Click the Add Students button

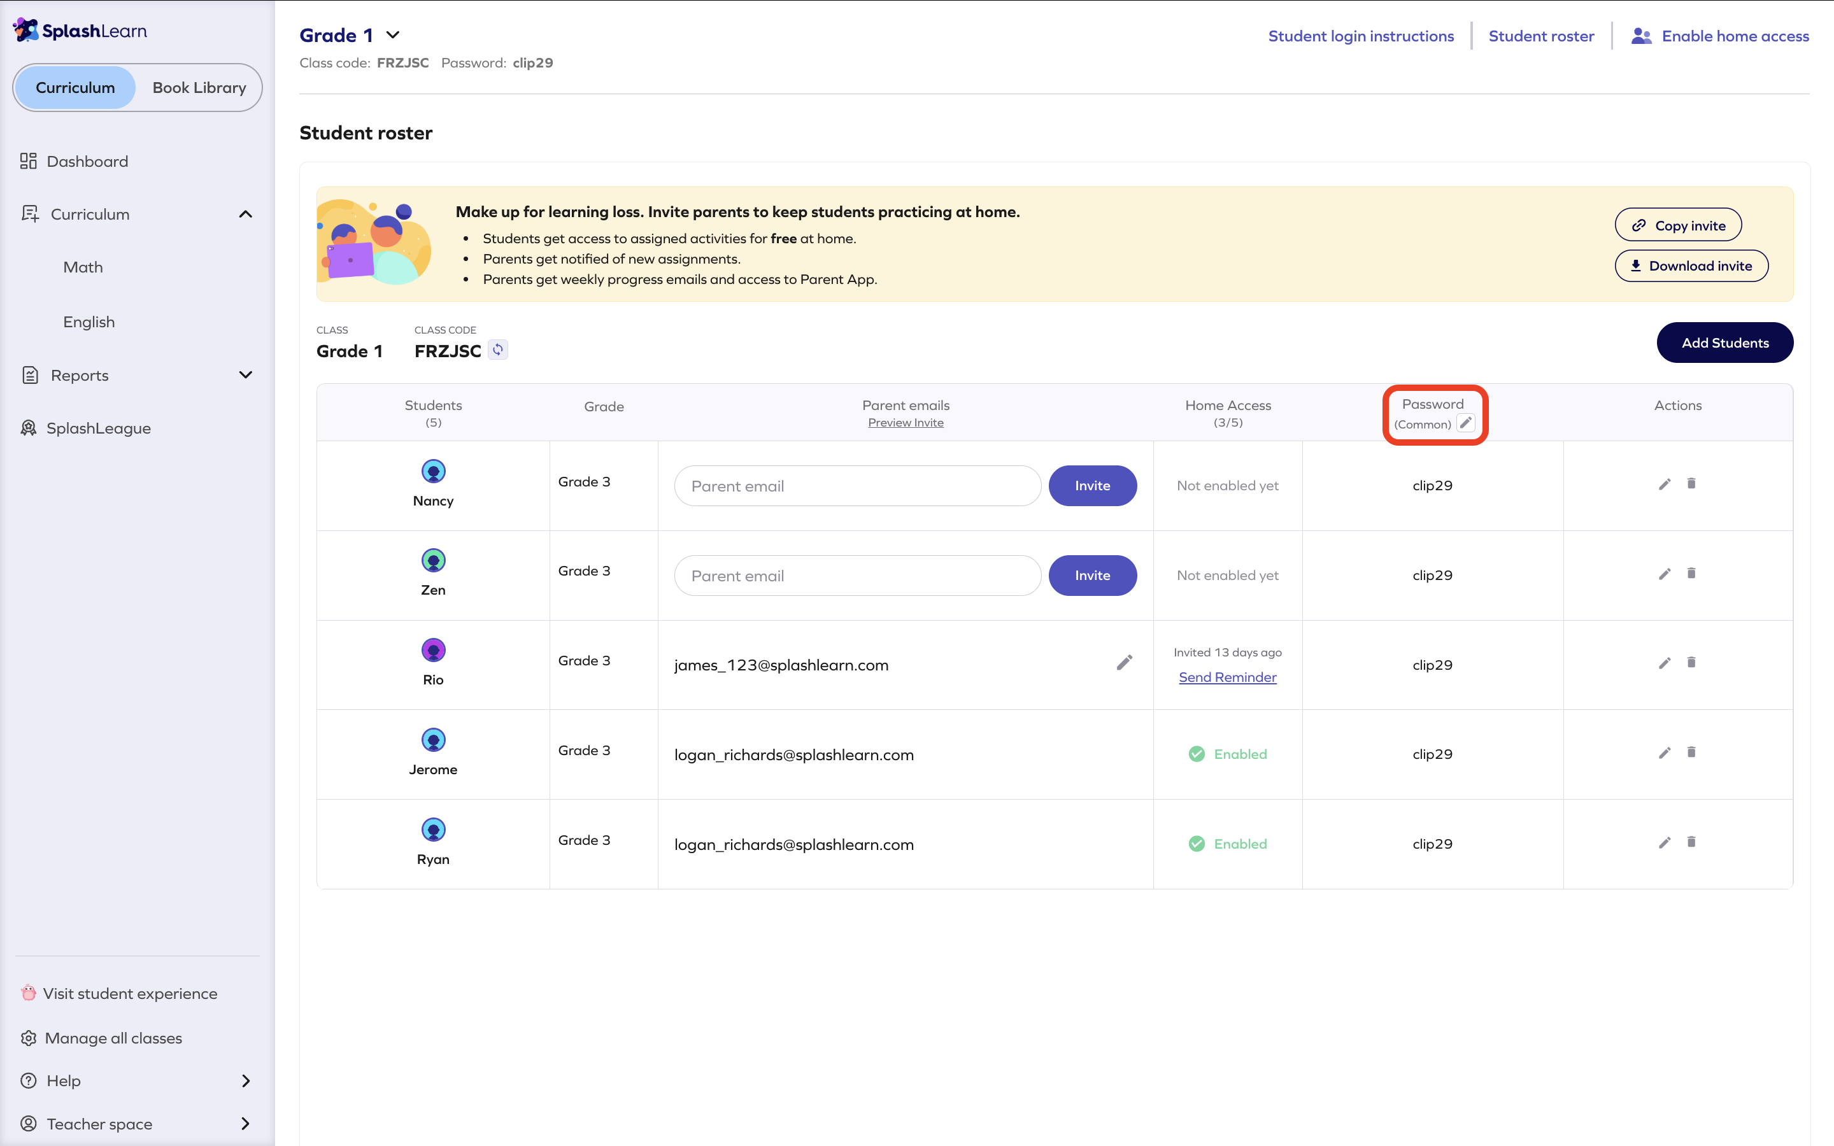pos(1725,343)
